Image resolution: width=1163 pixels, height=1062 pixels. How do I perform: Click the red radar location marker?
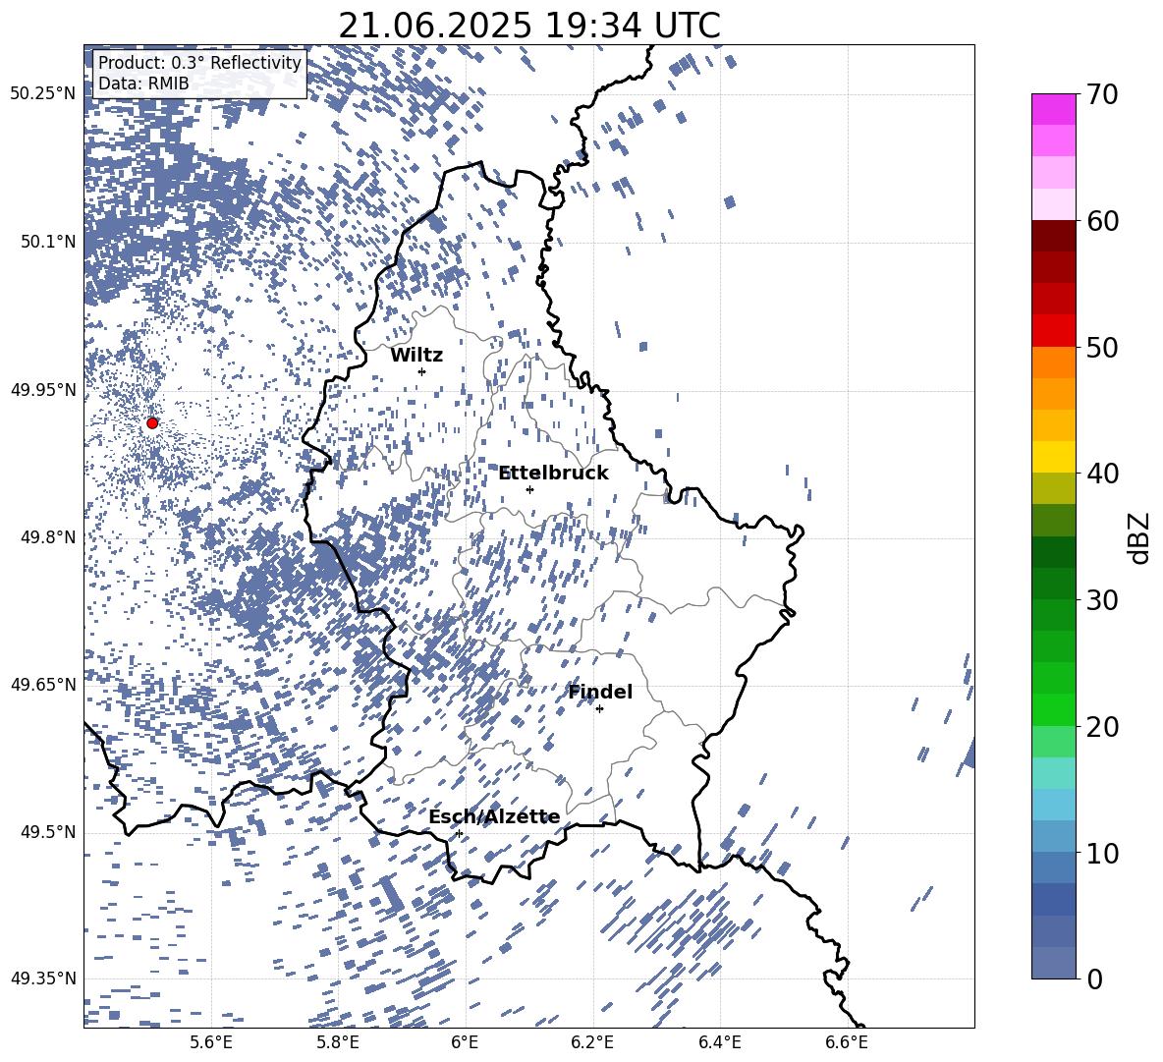pyautogui.click(x=152, y=422)
